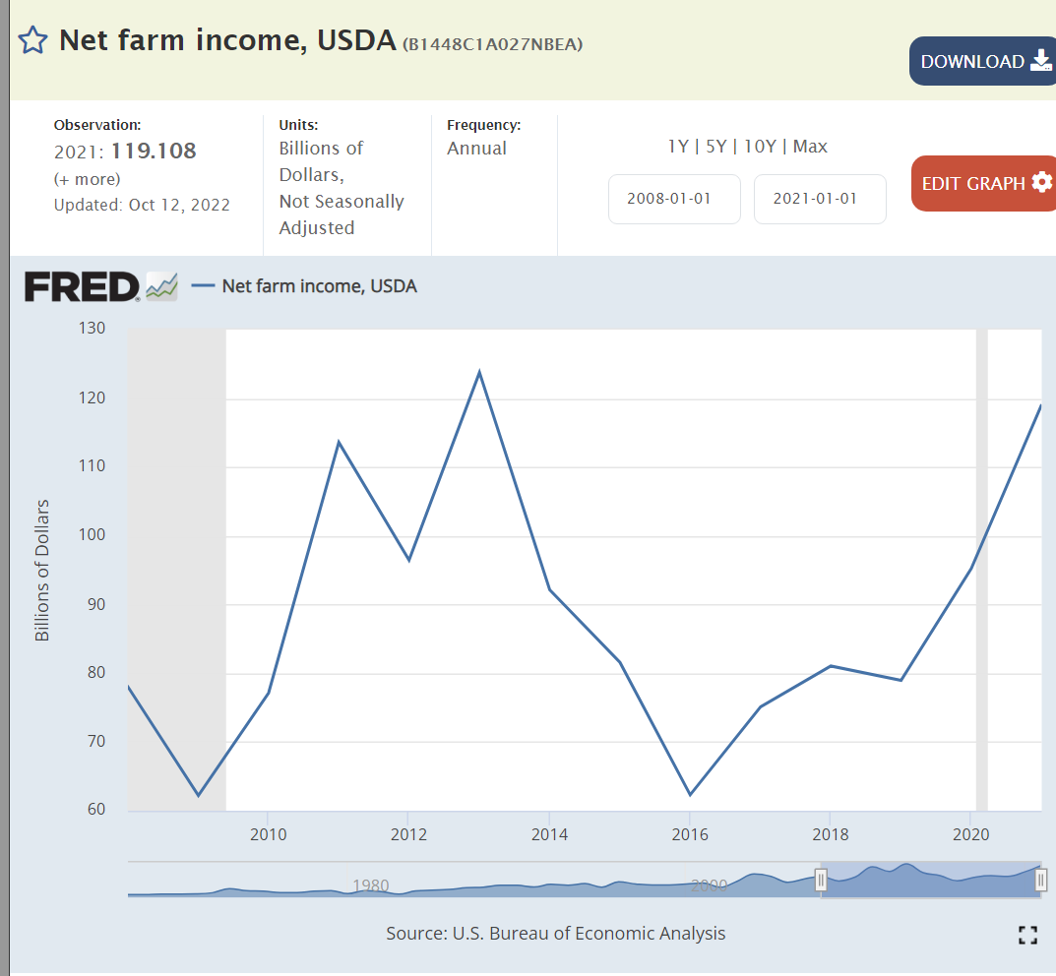This screenshot has width=1056, height=976.
Task: Click the chart icon beside the FRED logo
Action: click(161, 286)
